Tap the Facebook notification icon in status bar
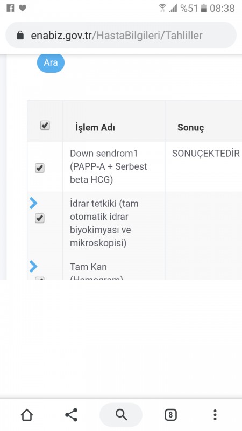 tap(10, 8)
